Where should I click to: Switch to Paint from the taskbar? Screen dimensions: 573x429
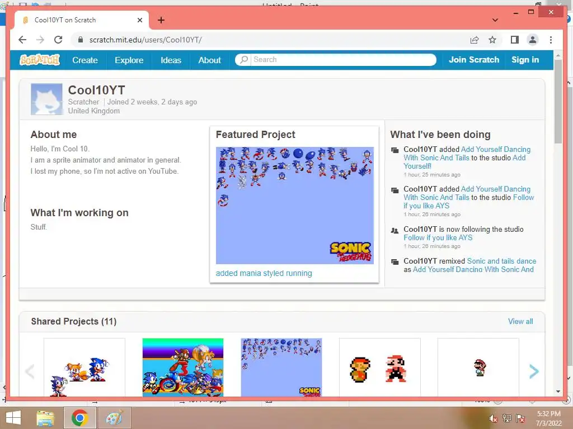114,418
